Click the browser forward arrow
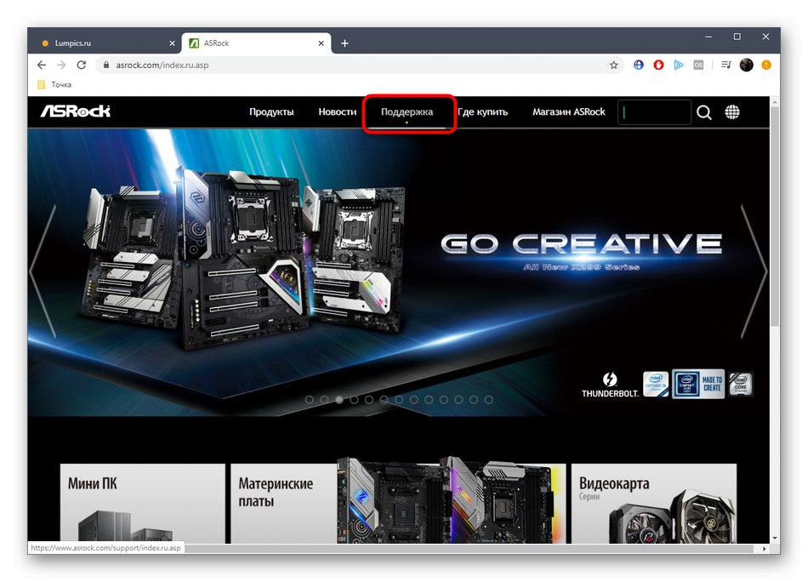This screenshot has width=808, height=582. (61, 65)
